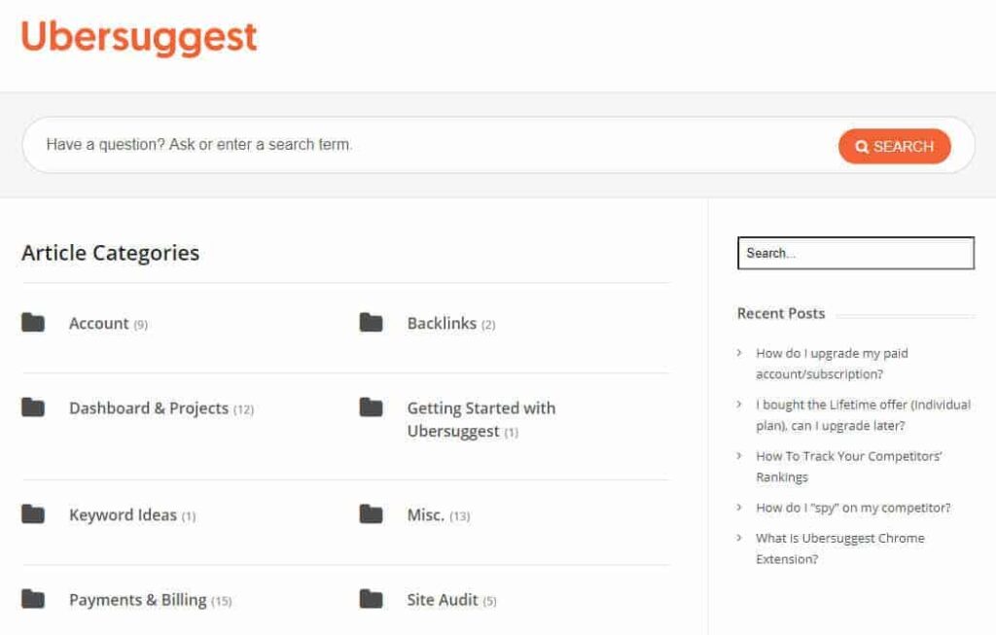Open 'What is Ubersuggest Chrome Extension?' post
The image size is (996, 635).
coord(839,547)
